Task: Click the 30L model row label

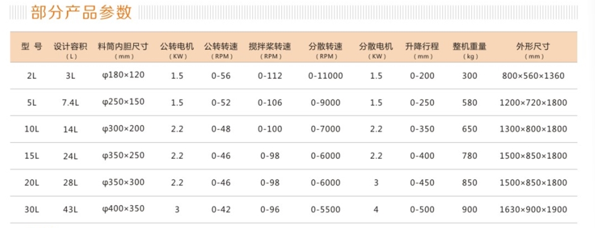Action: point(32,210)
